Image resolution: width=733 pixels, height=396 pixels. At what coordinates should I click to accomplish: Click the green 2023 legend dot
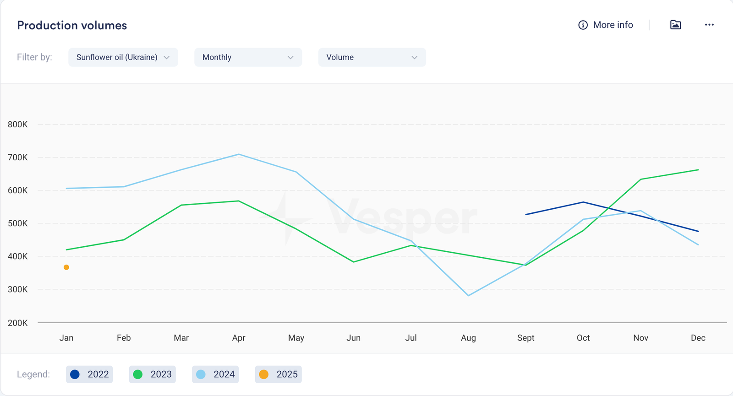(x=138, y=374)
